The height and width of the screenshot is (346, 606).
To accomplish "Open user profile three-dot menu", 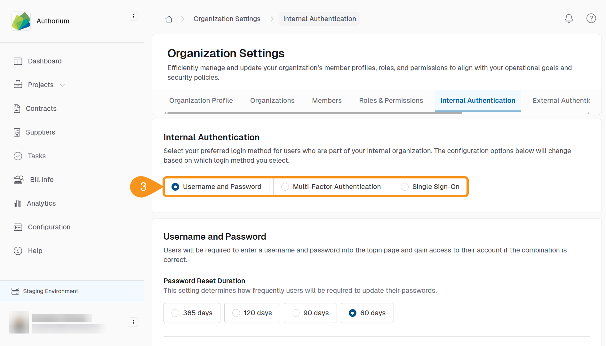I will tap(133, 322).
